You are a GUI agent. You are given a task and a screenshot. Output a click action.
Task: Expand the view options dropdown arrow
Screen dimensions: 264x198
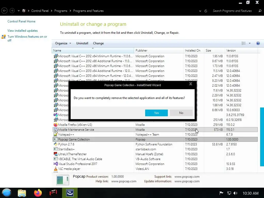pos(250,43)
